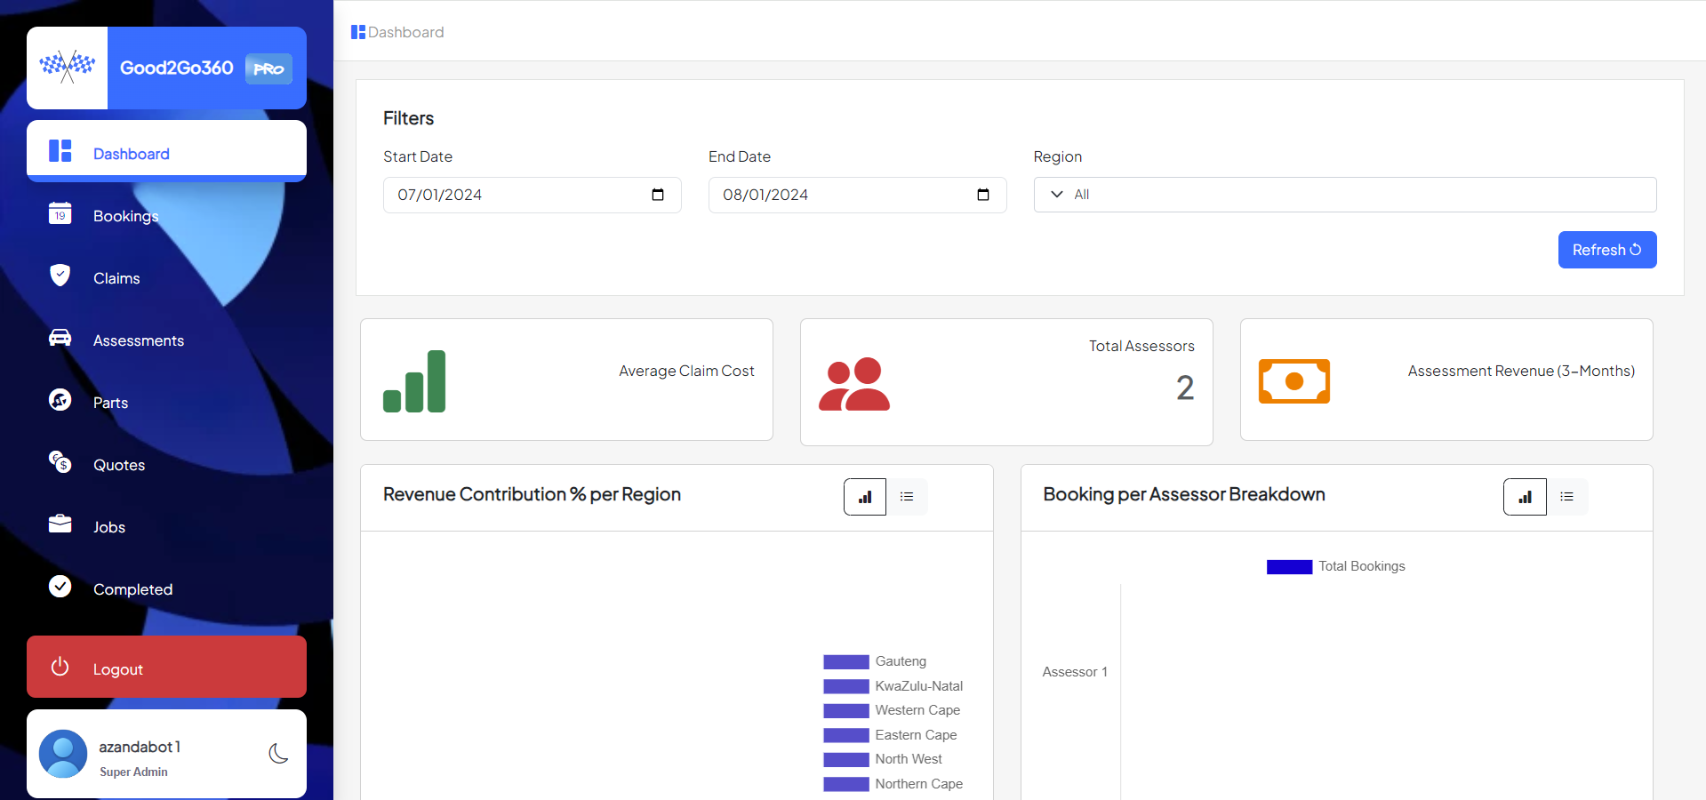Click the Jobs briefcase icon
This screenshot has width=1706, height=800.
60,524
